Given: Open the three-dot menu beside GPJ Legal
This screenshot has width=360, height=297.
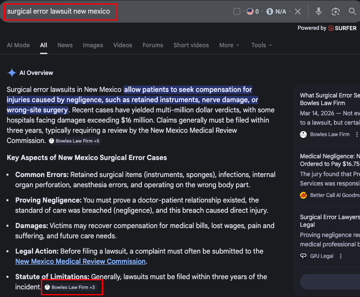Looking at the screenshot, I should pyautogui.click(x=340, y=256).
